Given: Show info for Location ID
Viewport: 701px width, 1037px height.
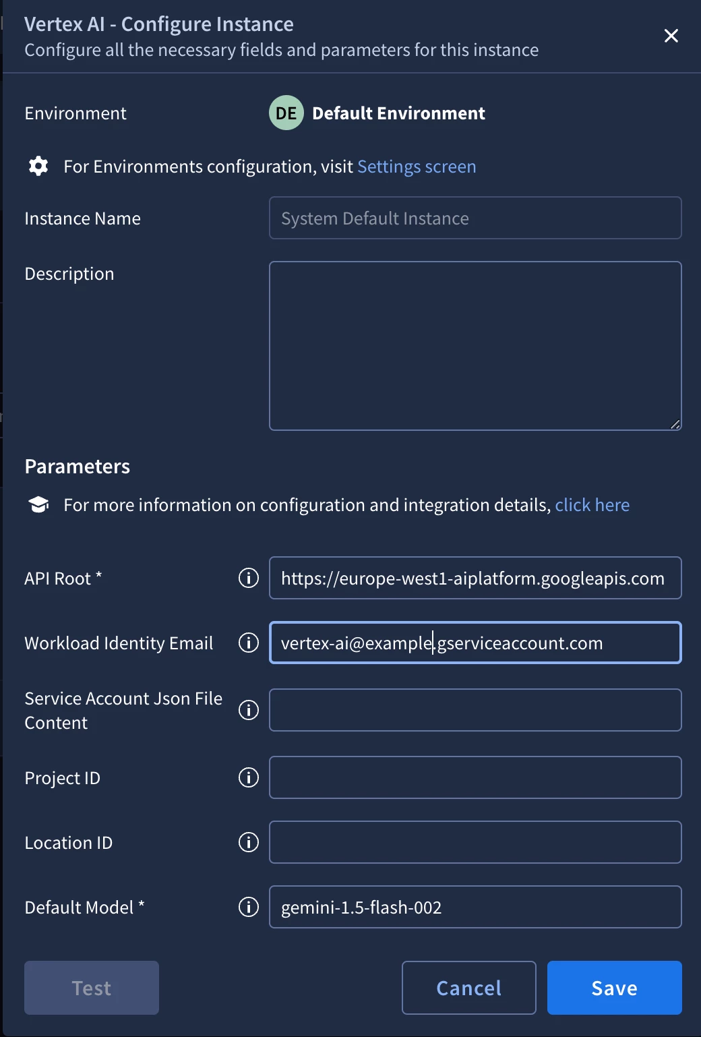Looking at the screenshot, I should point(249,842).
